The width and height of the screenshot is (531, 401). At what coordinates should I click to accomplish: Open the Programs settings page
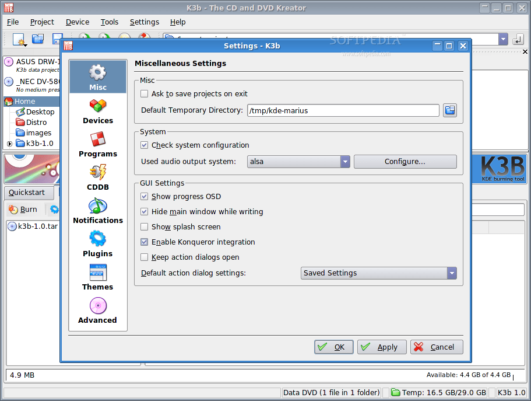pos(97,145)
